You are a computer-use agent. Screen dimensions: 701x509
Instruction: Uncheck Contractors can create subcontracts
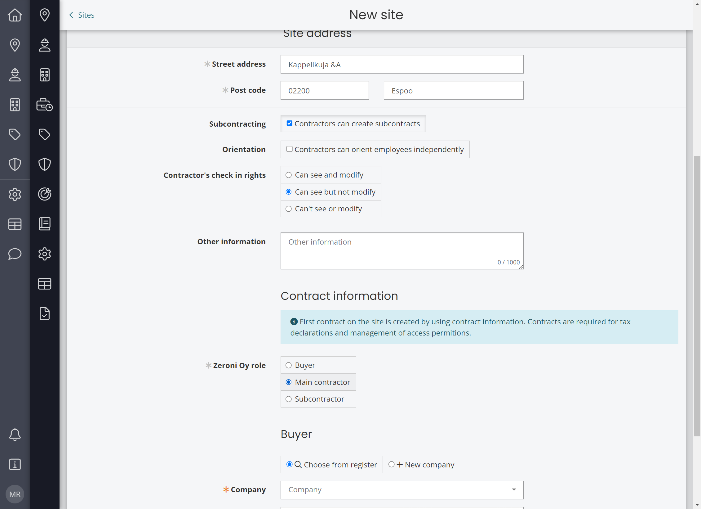[x=289, y=123]
